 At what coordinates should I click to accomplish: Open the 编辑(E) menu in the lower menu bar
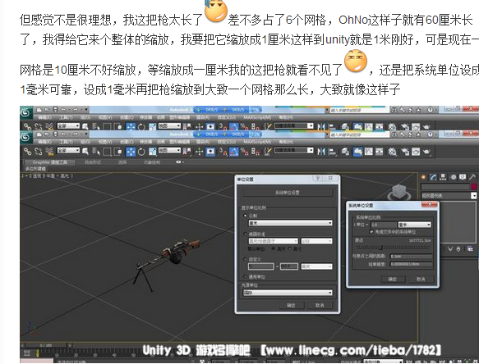pyautogui.click(x=44, y=142)
